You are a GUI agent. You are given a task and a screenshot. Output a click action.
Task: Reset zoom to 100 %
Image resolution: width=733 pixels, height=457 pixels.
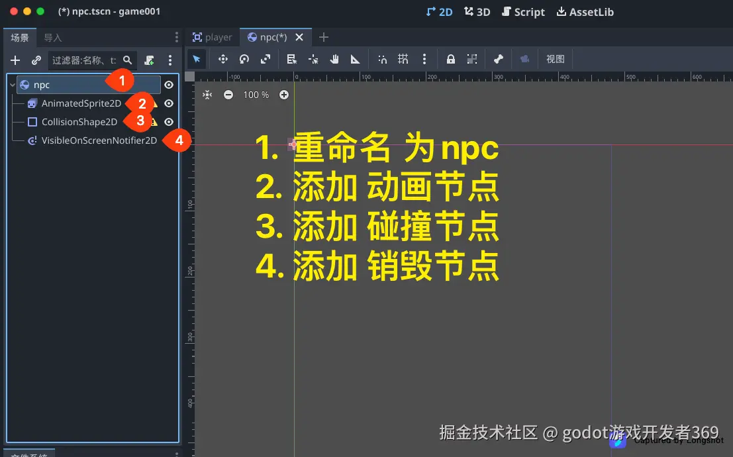click(x=256, y=95)
